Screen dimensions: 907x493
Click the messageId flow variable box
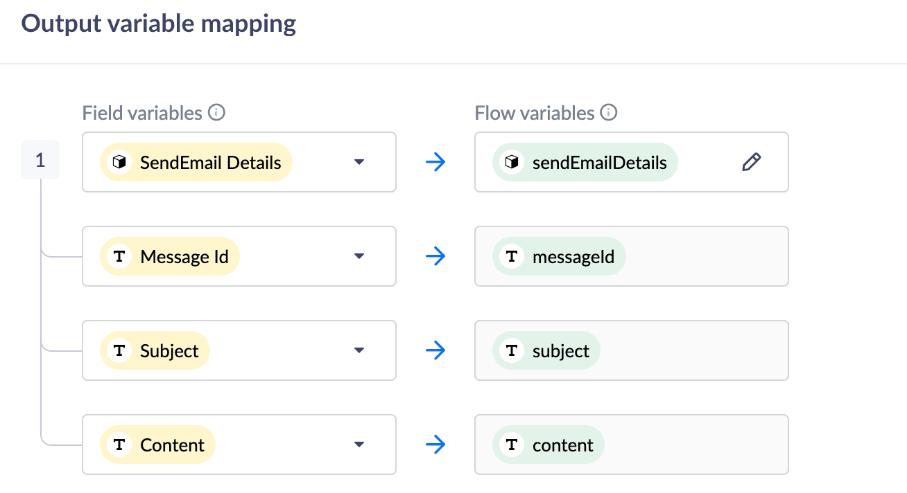pos(700,256)
